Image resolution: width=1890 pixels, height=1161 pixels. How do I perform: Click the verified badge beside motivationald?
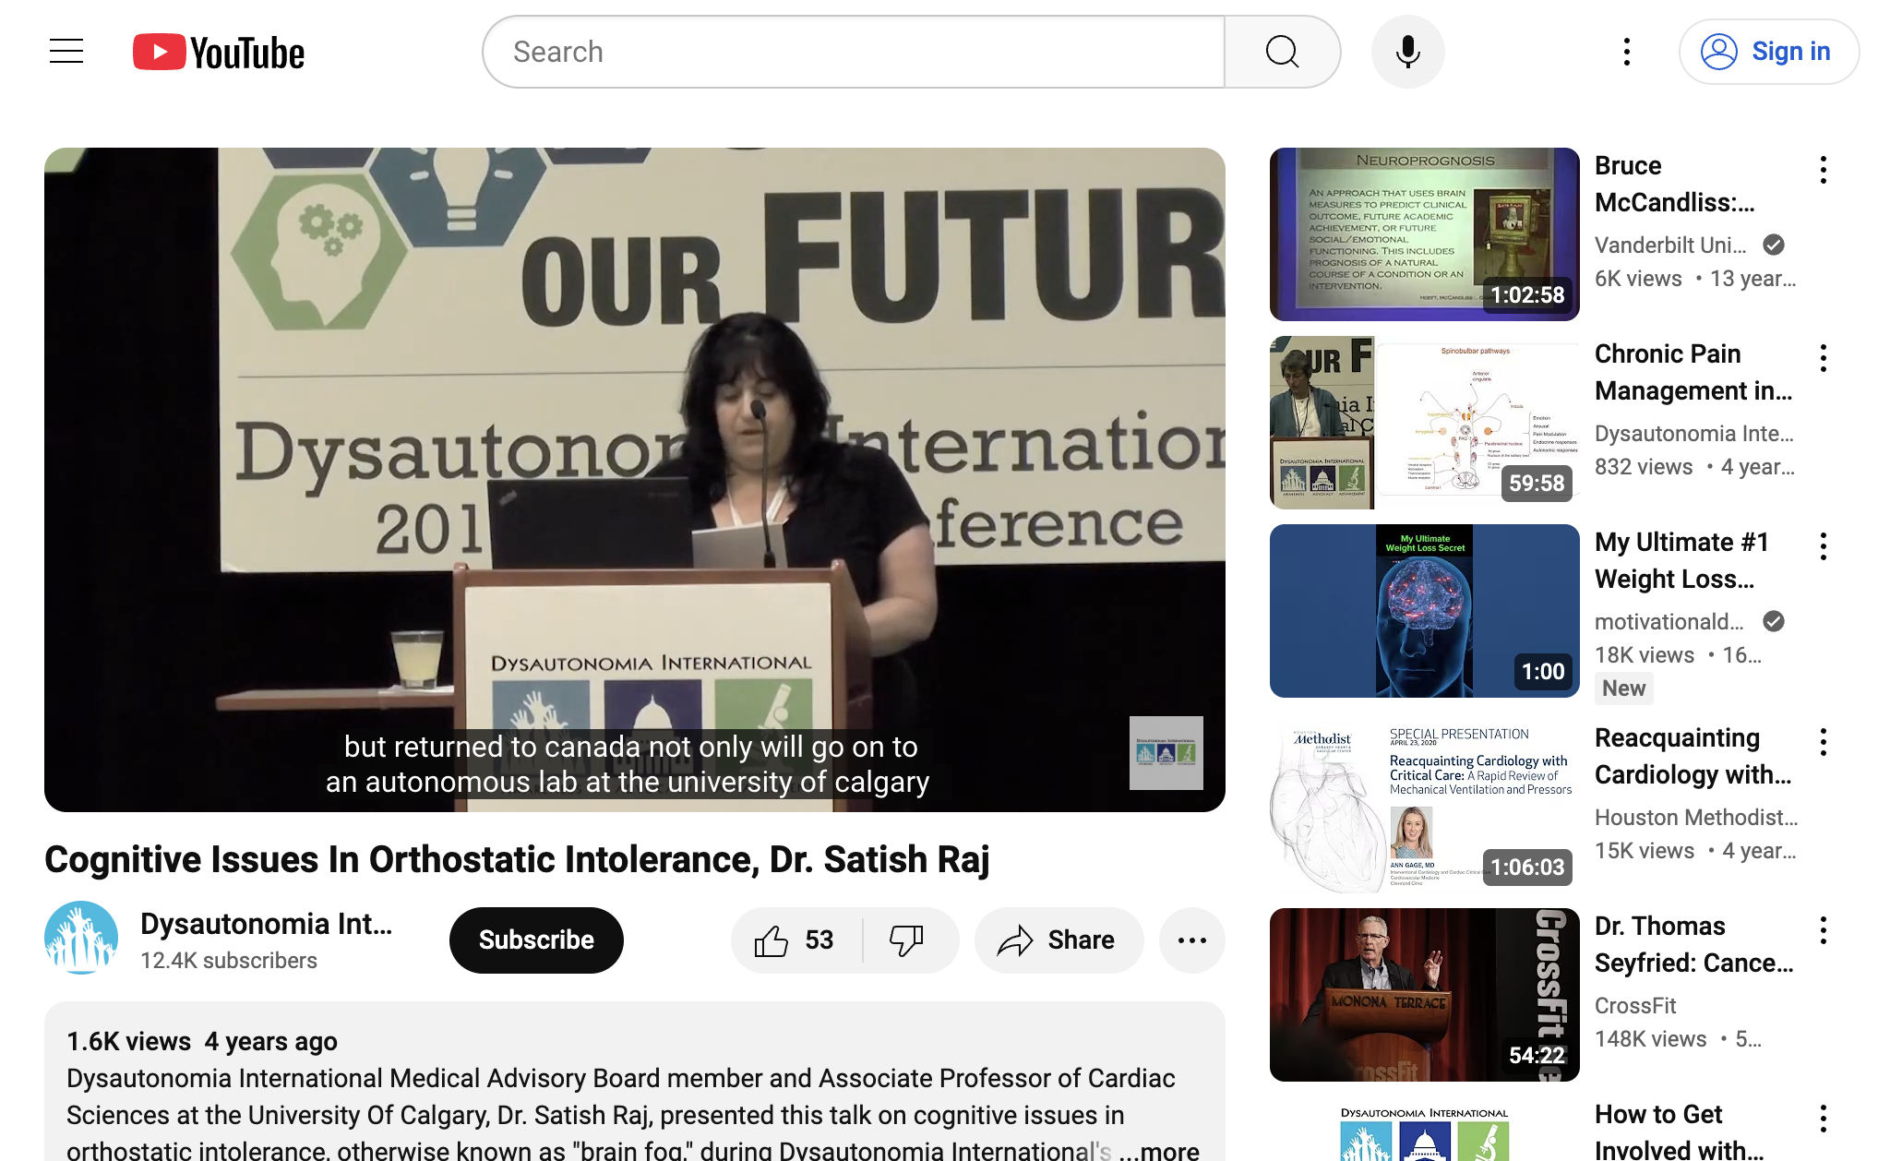1774,621
